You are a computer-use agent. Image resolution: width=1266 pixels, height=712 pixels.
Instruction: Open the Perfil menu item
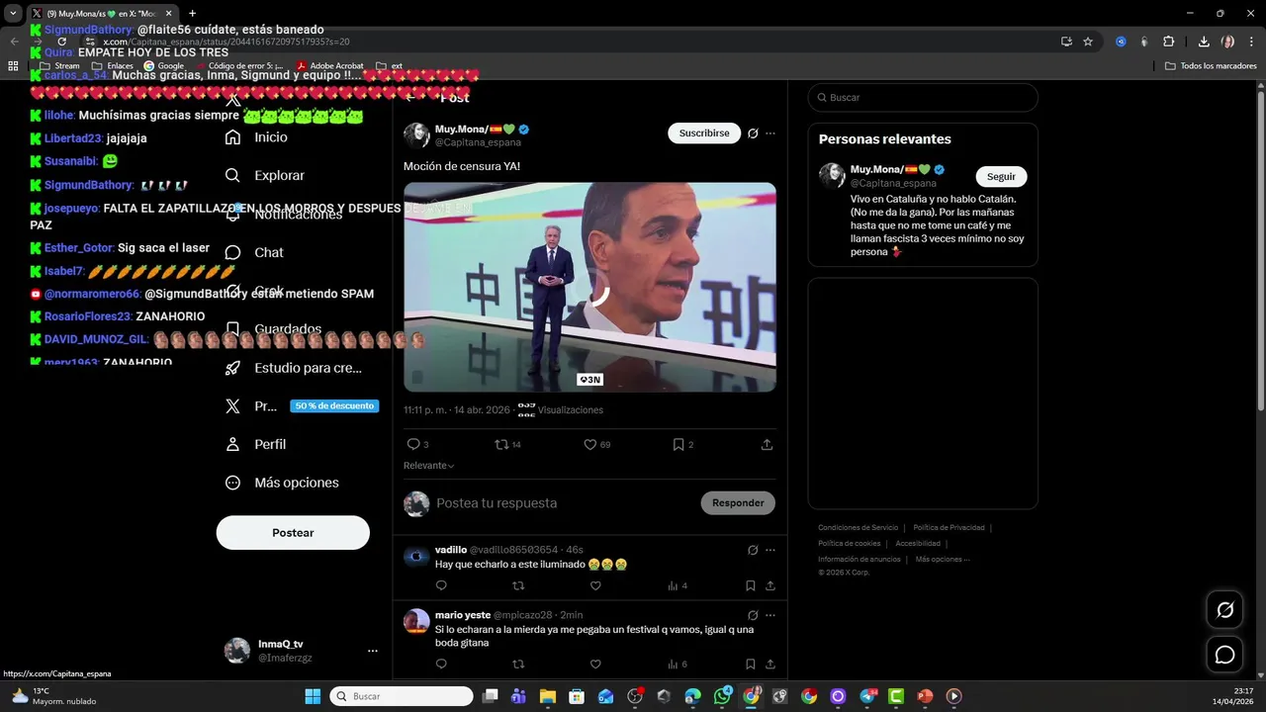tap(255, 444)
